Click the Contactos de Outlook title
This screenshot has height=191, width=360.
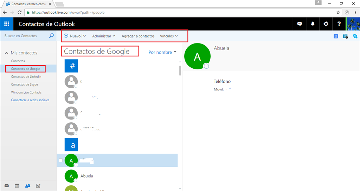[x=47, y=24]
